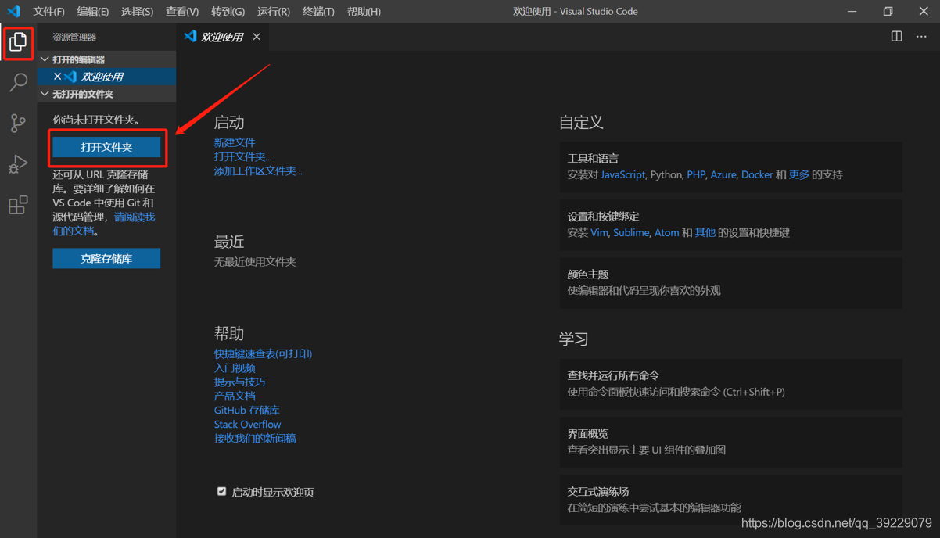Open the 转到(G) menu
The image size is (940, 538).
(228, 12)
